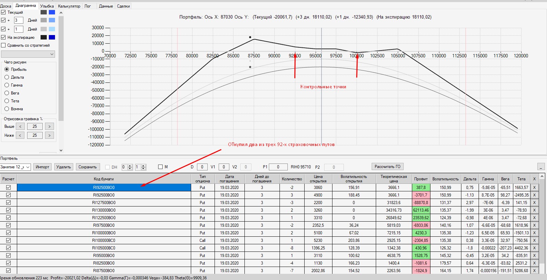Image resolution: width=547 pixels, height=280 pixels.
Task: Remove the RI105000BC0 row with X
Action: click(x=534, y=248)
